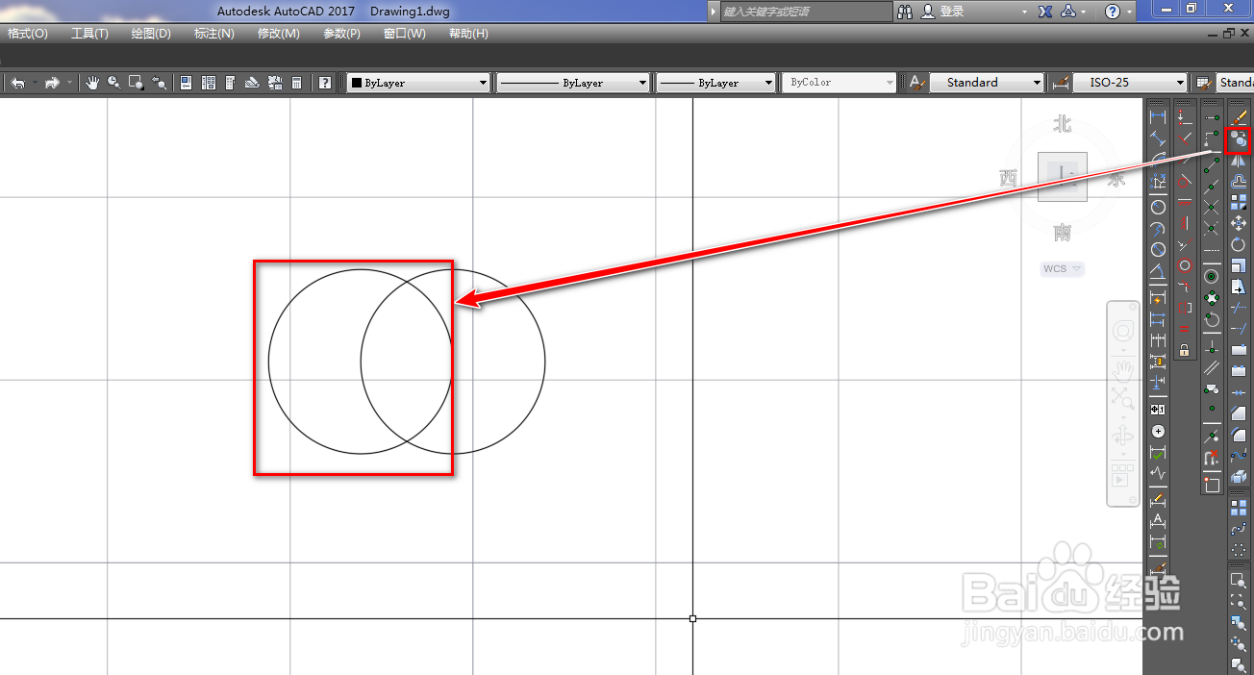Viewport: 1254px width, 675px height.
Task: Open the Properties palette icon
Action: 186,83
